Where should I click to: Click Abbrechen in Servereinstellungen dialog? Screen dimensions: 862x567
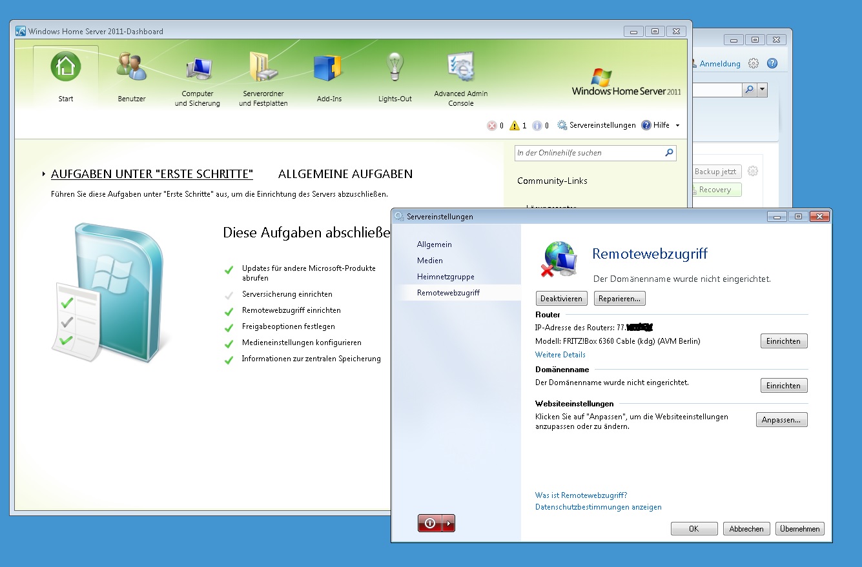[x=746, y=529]
